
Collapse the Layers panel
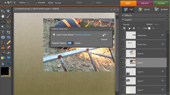pos(123,20)
